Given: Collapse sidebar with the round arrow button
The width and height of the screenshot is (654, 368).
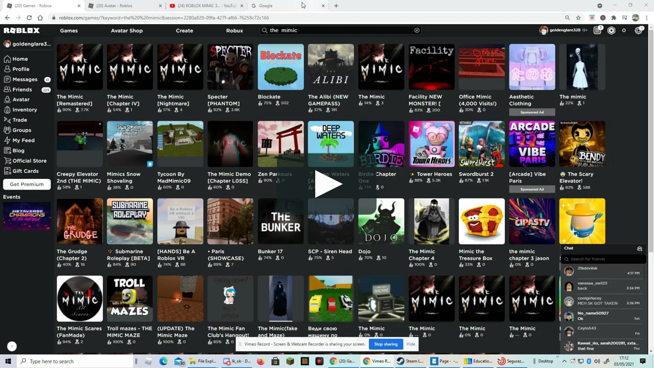Looking at the screenshot, I should click(12, 346).
